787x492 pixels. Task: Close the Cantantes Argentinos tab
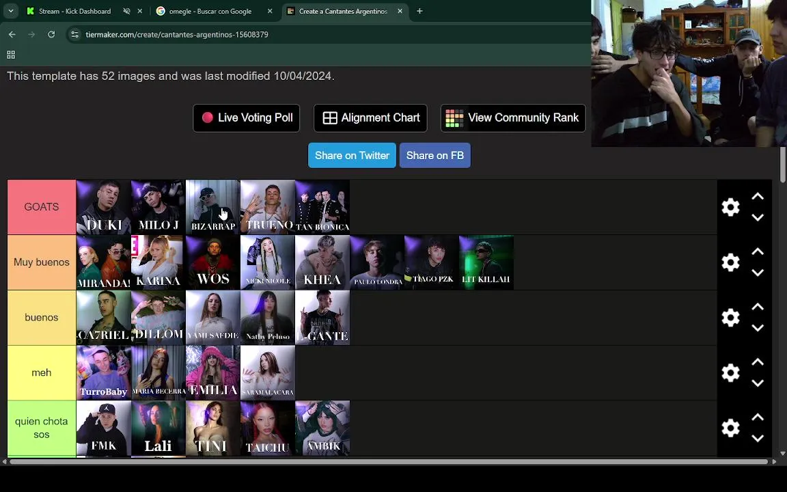click(400, 11)
